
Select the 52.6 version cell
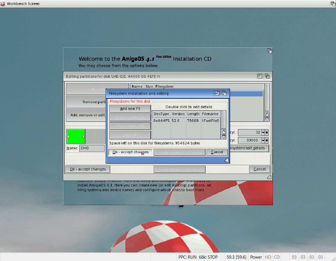click(176, 121)
